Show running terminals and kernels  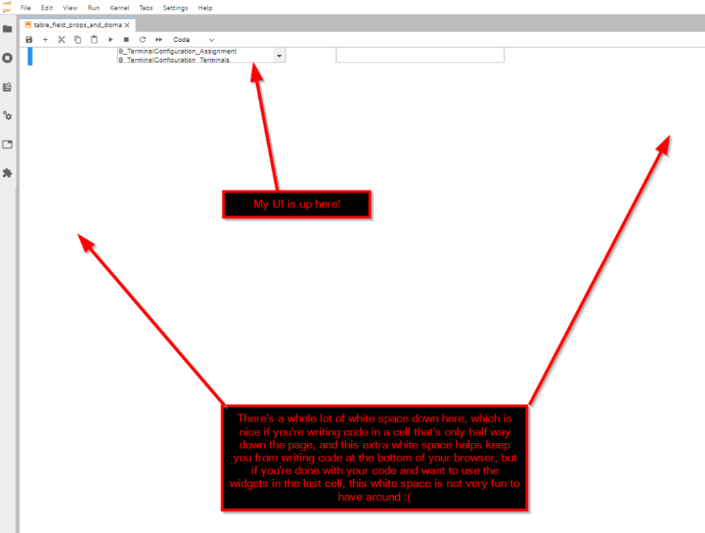click(8, 58)
